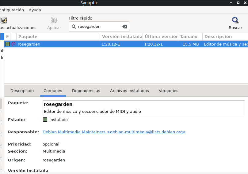Close the Synaptic window
Screen dimensions: 248x174
pos(245,3)
